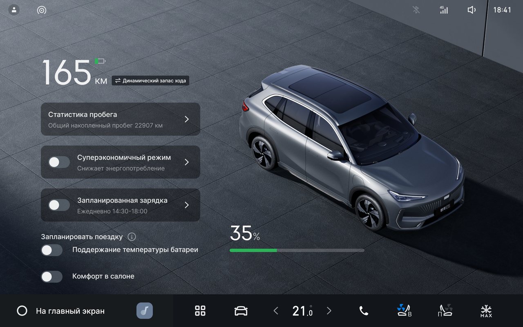Activate the MAX defrost snowflake icon
The image size is (523, 327).
(x=486, y=311)
